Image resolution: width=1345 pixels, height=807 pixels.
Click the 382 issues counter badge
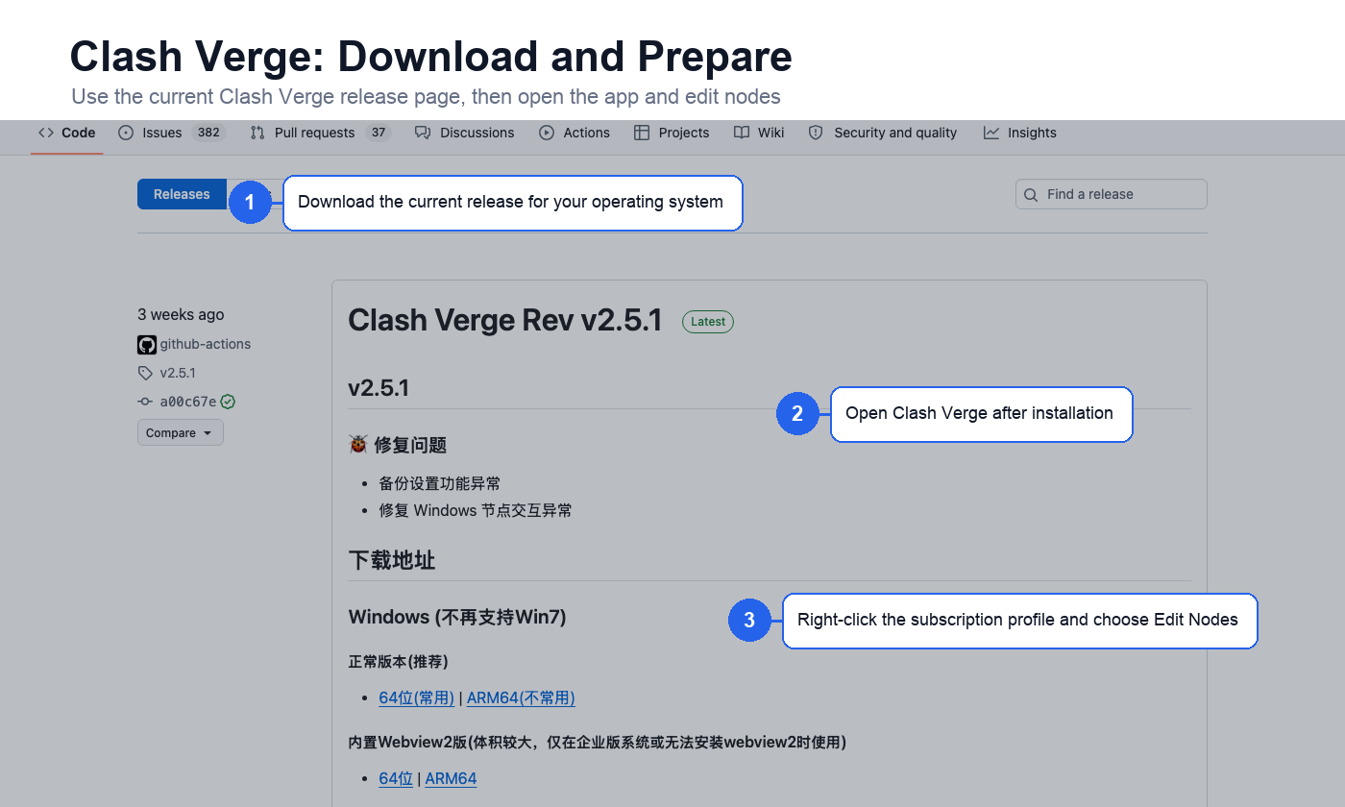coord(208,133)
